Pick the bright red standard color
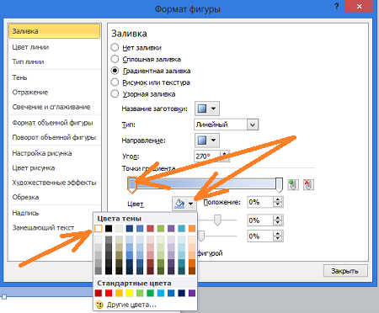 109,293
